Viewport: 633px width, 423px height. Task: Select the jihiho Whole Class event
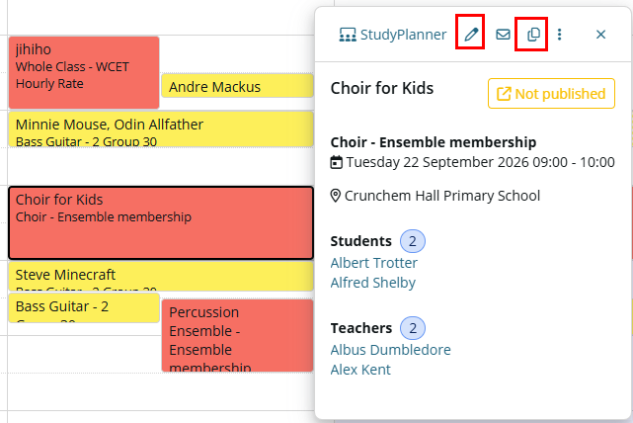[x=84, y=73]
